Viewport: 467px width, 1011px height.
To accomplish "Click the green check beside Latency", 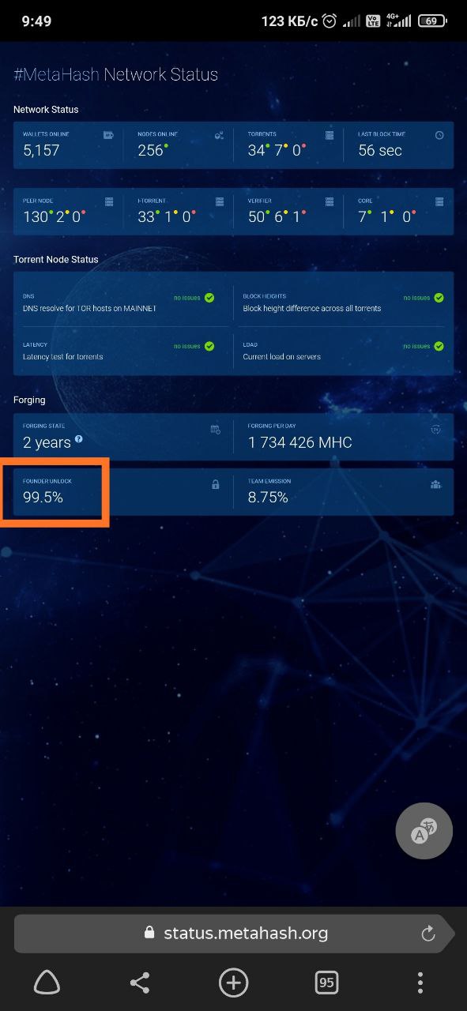I will tap(209, 346).
